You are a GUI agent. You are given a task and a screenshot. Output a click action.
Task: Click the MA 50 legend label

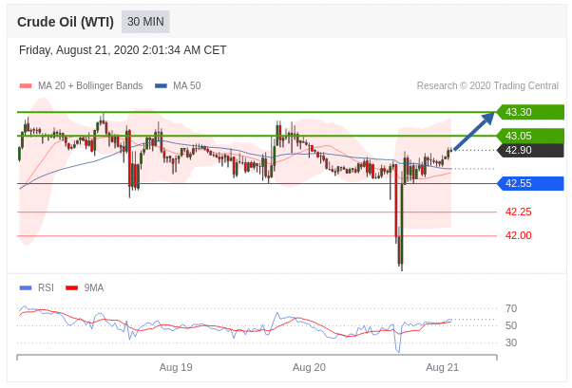tap(187, 85)
